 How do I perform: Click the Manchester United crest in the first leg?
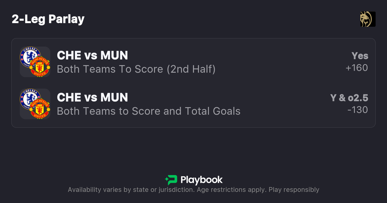click(x=40, y=67)
